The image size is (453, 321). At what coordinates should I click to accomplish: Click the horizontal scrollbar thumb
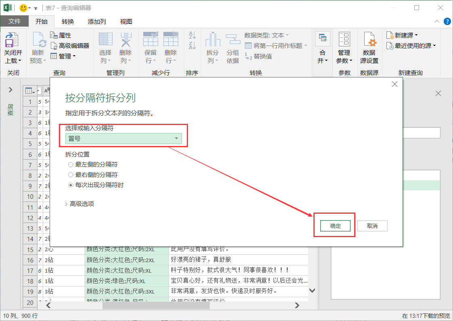point(156,305)
